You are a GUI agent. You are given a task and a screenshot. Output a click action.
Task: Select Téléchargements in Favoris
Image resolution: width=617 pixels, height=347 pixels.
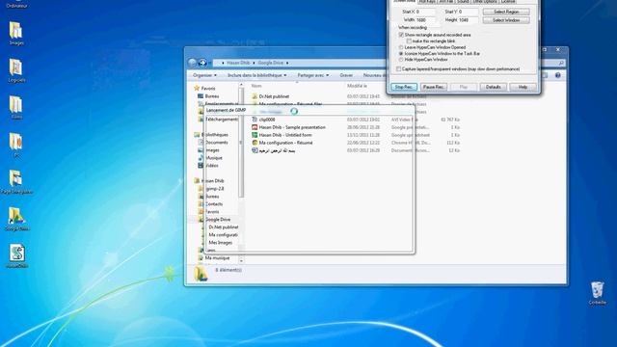(222, 120)
